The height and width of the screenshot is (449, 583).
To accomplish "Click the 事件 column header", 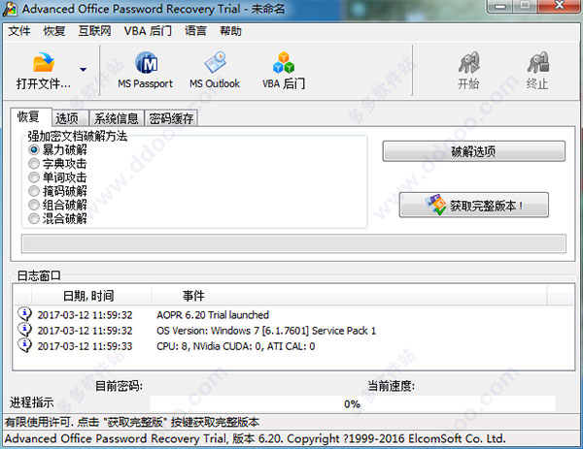I will click(349, 296).
